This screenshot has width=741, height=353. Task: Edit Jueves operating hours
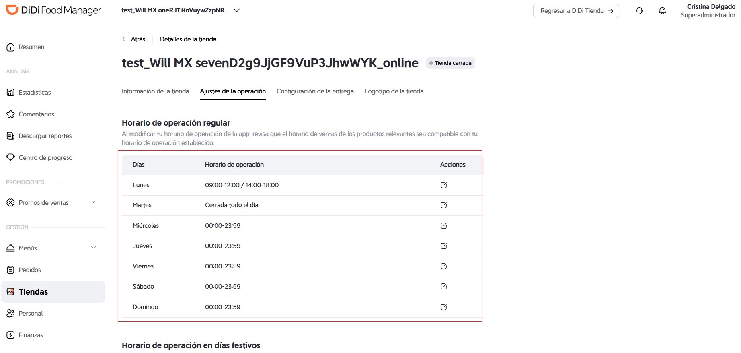(x=444, y=246)
